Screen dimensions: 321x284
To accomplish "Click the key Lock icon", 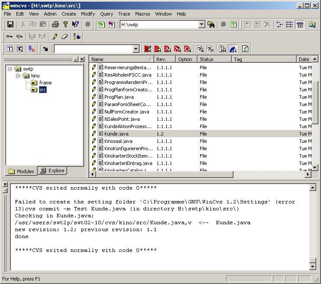I will click(x=10, y=37).
